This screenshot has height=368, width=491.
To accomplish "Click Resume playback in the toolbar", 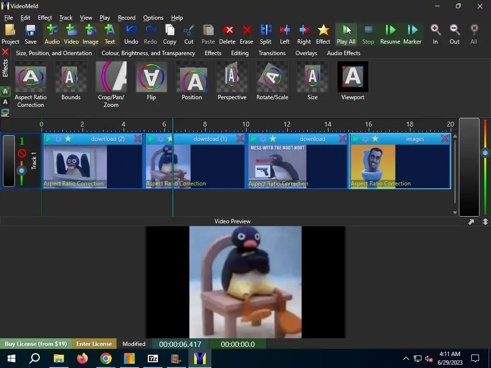I will 390,34.
